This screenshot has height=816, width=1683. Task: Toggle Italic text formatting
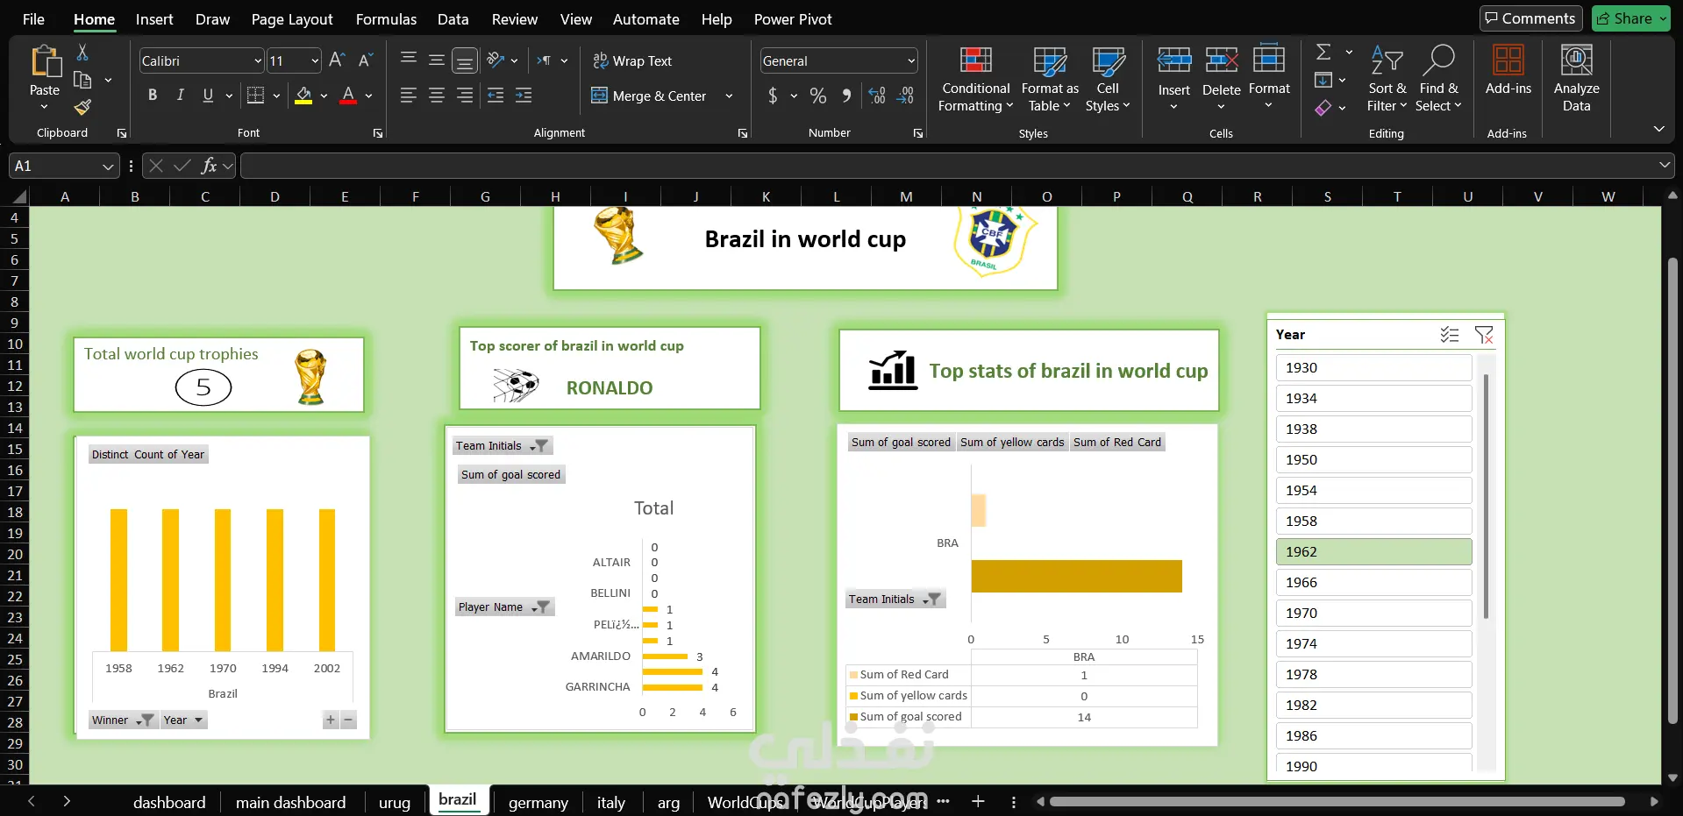180,96
